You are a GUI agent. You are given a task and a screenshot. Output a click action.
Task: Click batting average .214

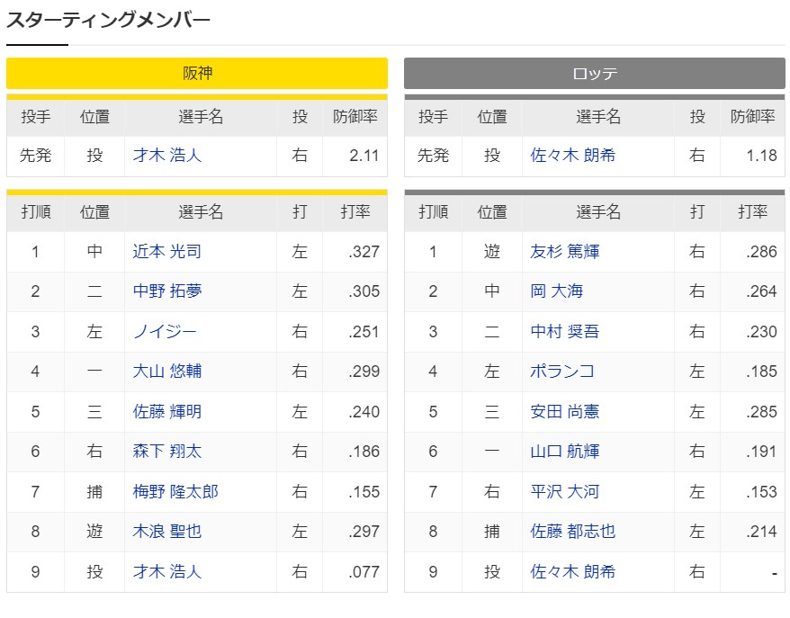point(761,532)
